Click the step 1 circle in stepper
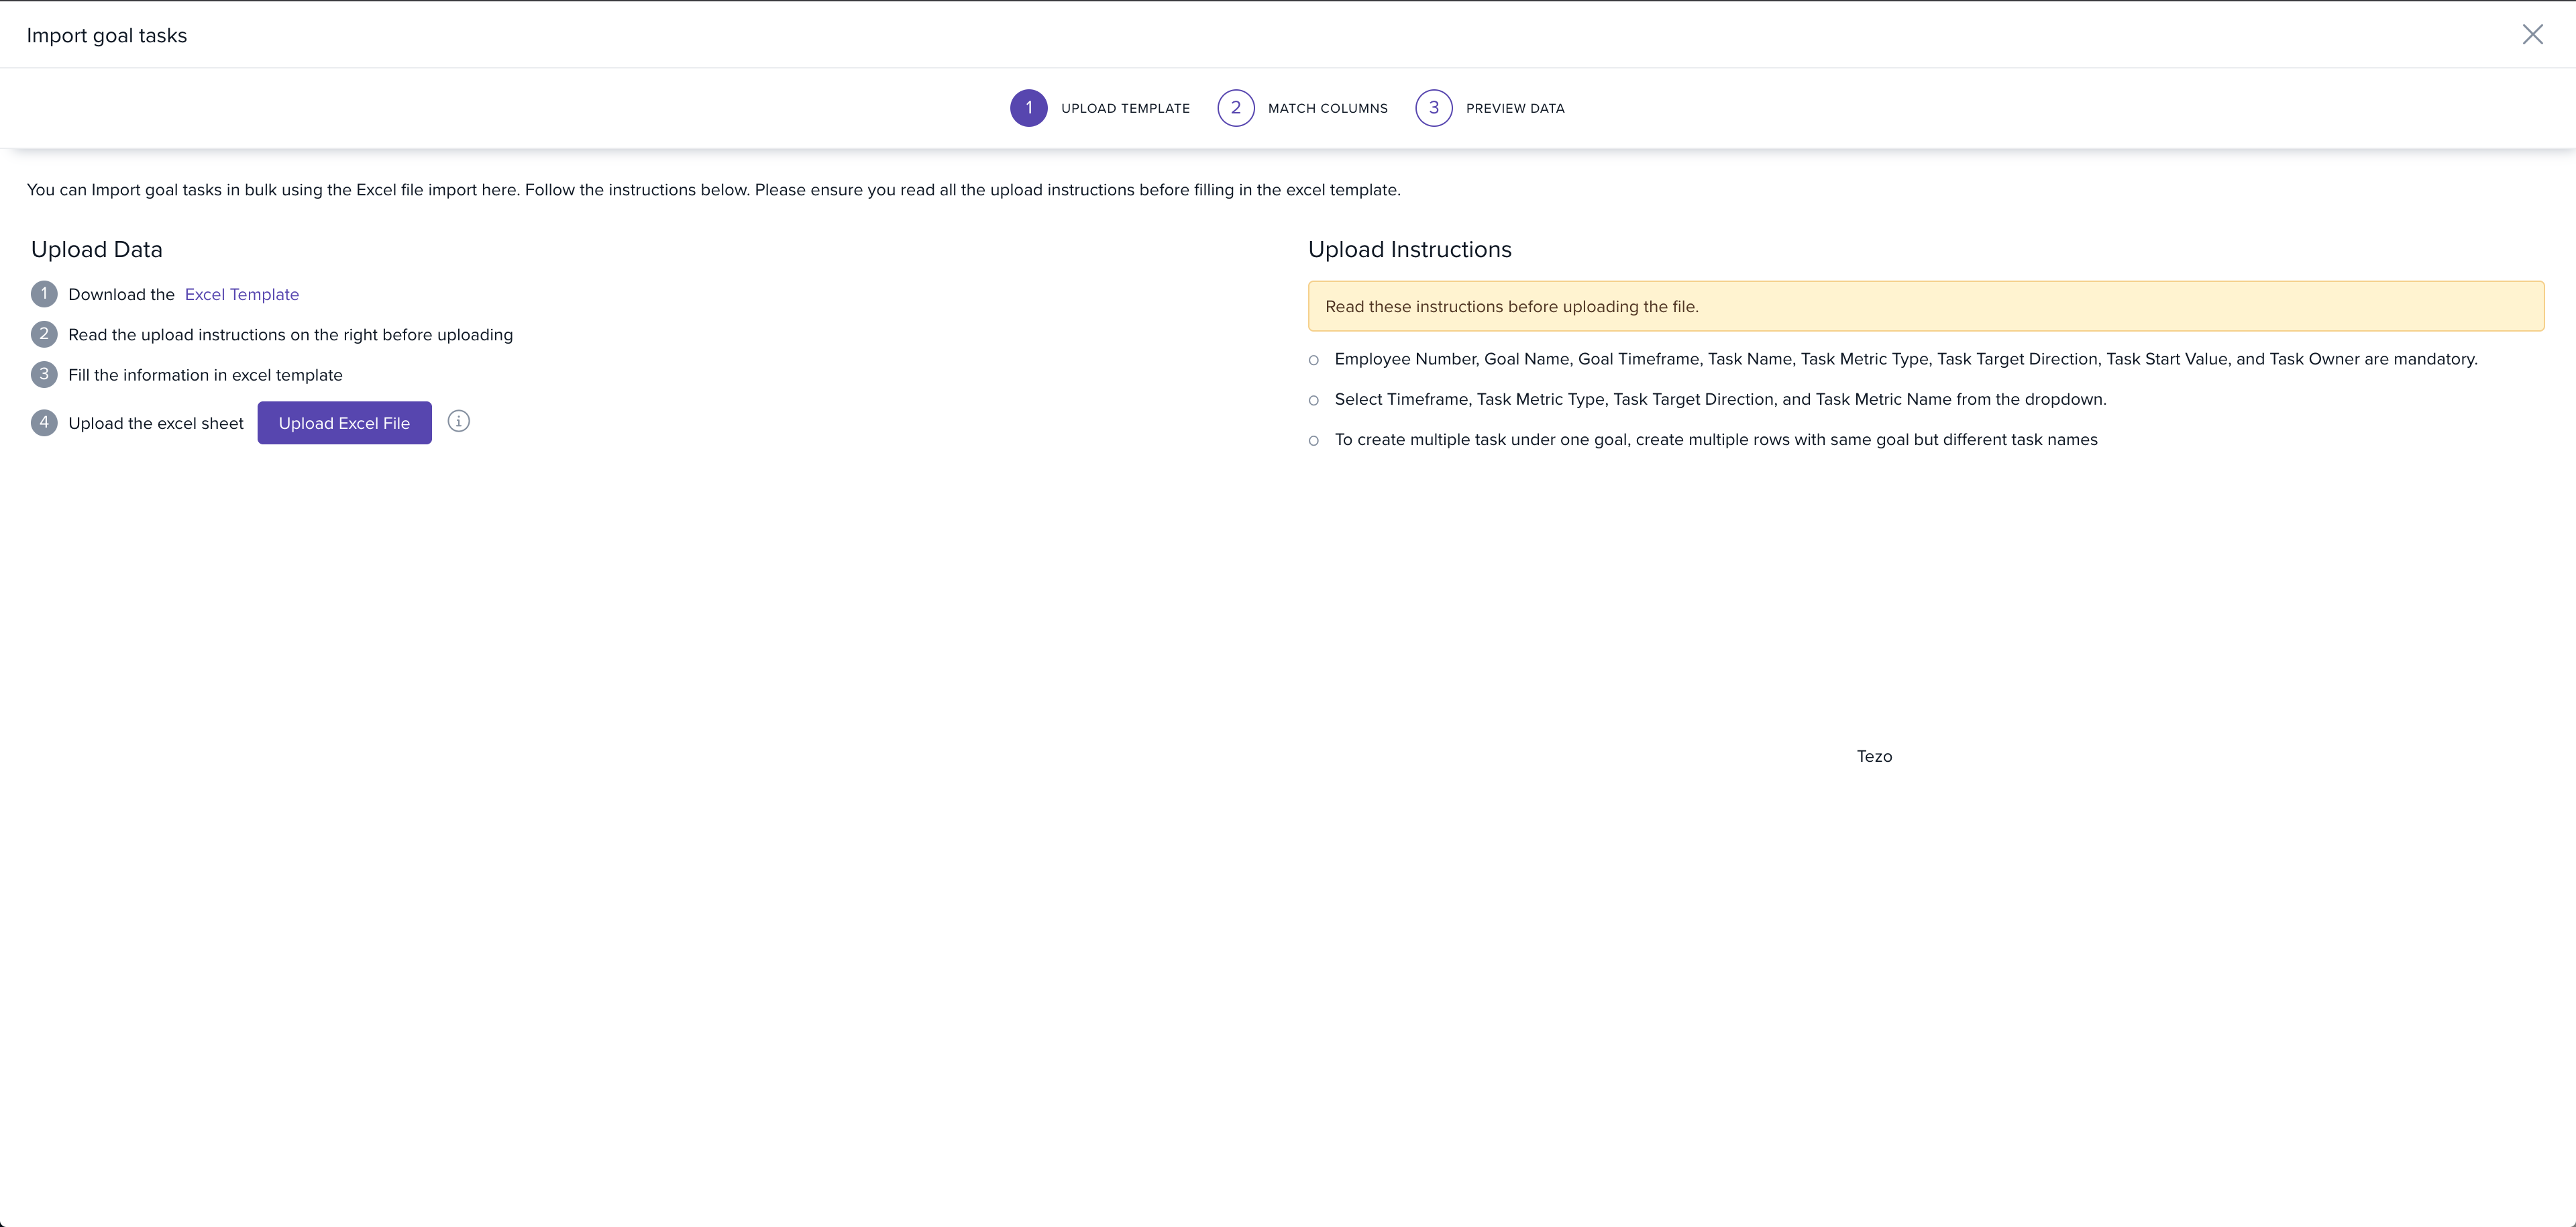Screen dimensions: 2576x1227 tap(1028, 108)
